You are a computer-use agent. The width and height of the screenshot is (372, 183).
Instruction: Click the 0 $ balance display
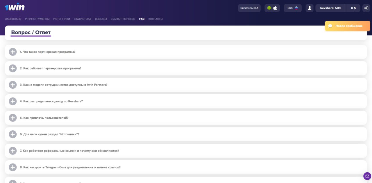pyautogui.click(x=353, y=8)
